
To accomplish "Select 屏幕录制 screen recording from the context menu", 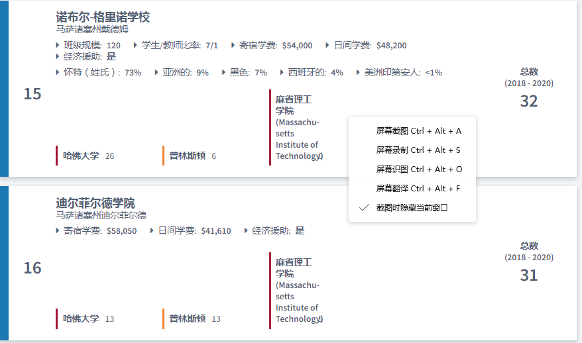I will coord(418,150).
